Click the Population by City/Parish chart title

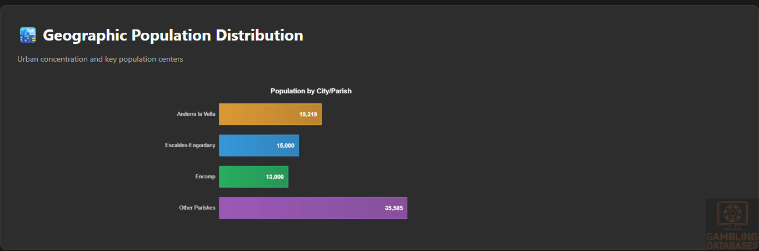point(311,91)
